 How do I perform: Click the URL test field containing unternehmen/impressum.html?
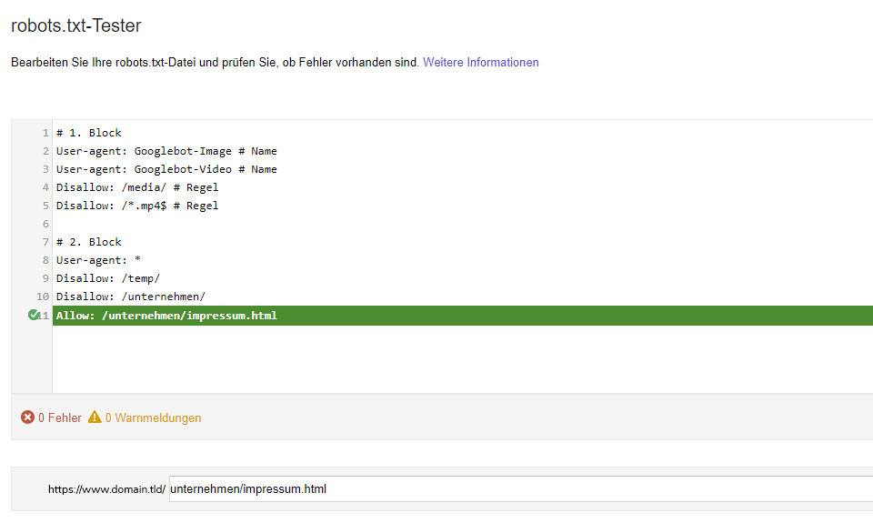point(520,489)
